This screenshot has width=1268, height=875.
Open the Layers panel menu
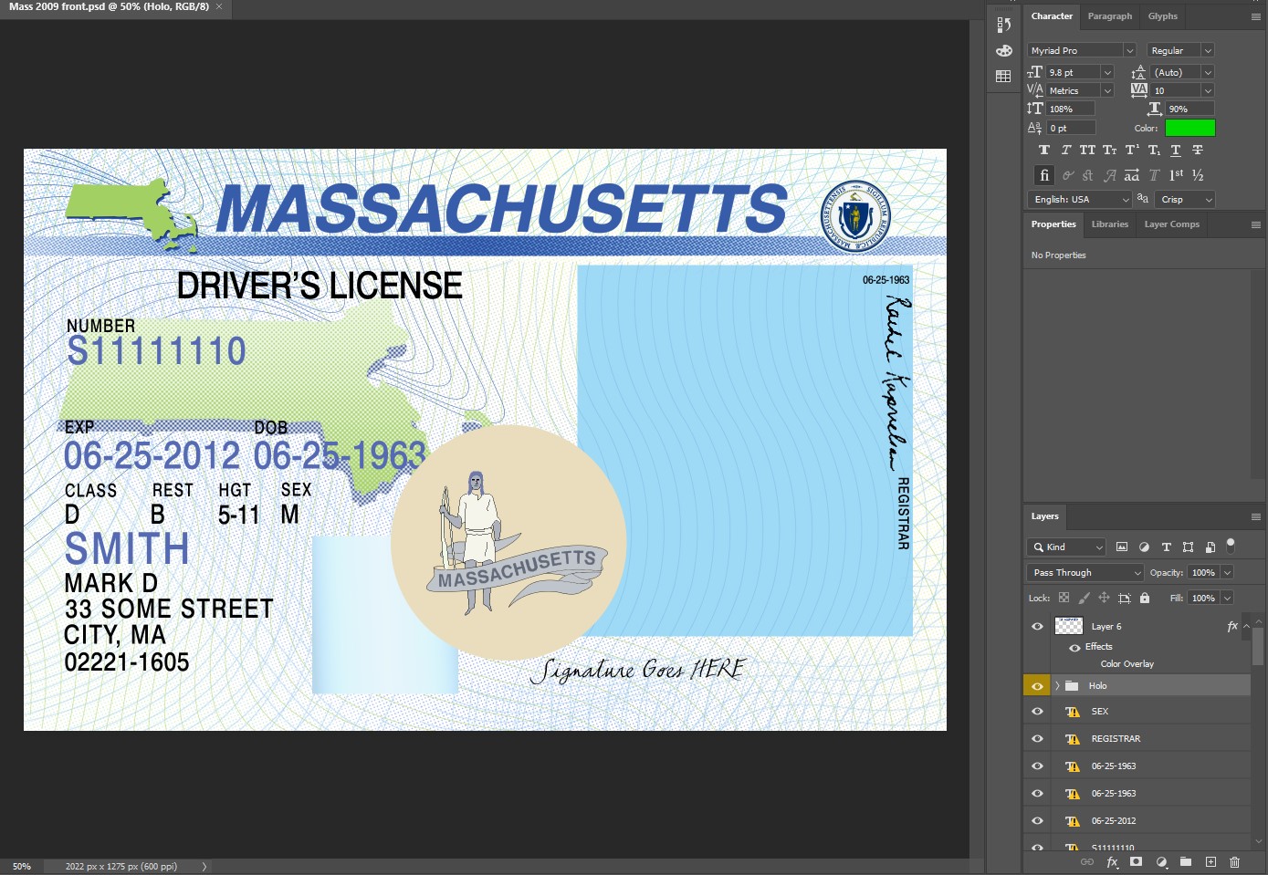(1255, 516)
